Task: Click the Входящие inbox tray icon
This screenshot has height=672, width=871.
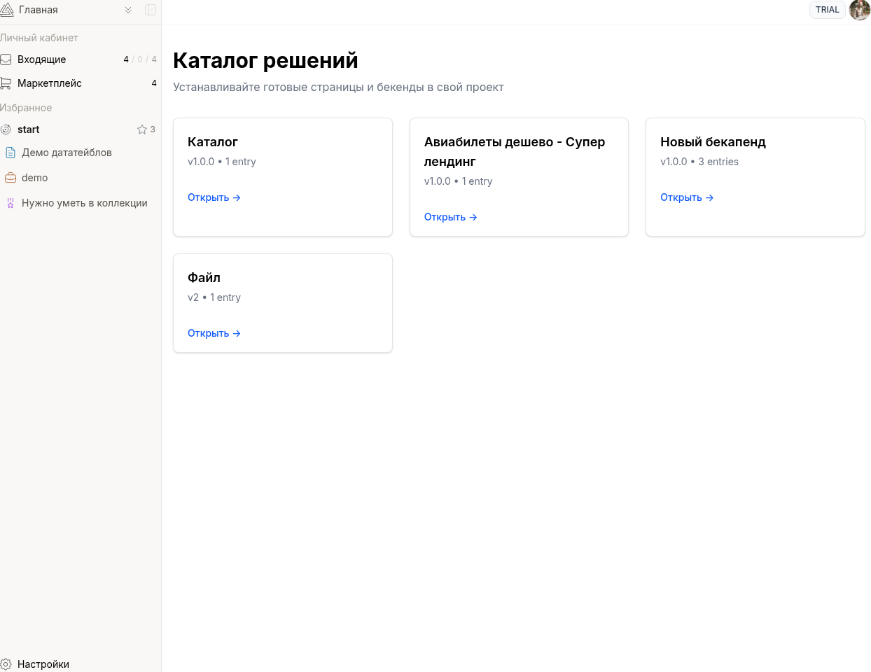Action: [6, 59]
